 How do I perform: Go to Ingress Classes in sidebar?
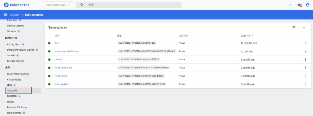click(15, 26)
